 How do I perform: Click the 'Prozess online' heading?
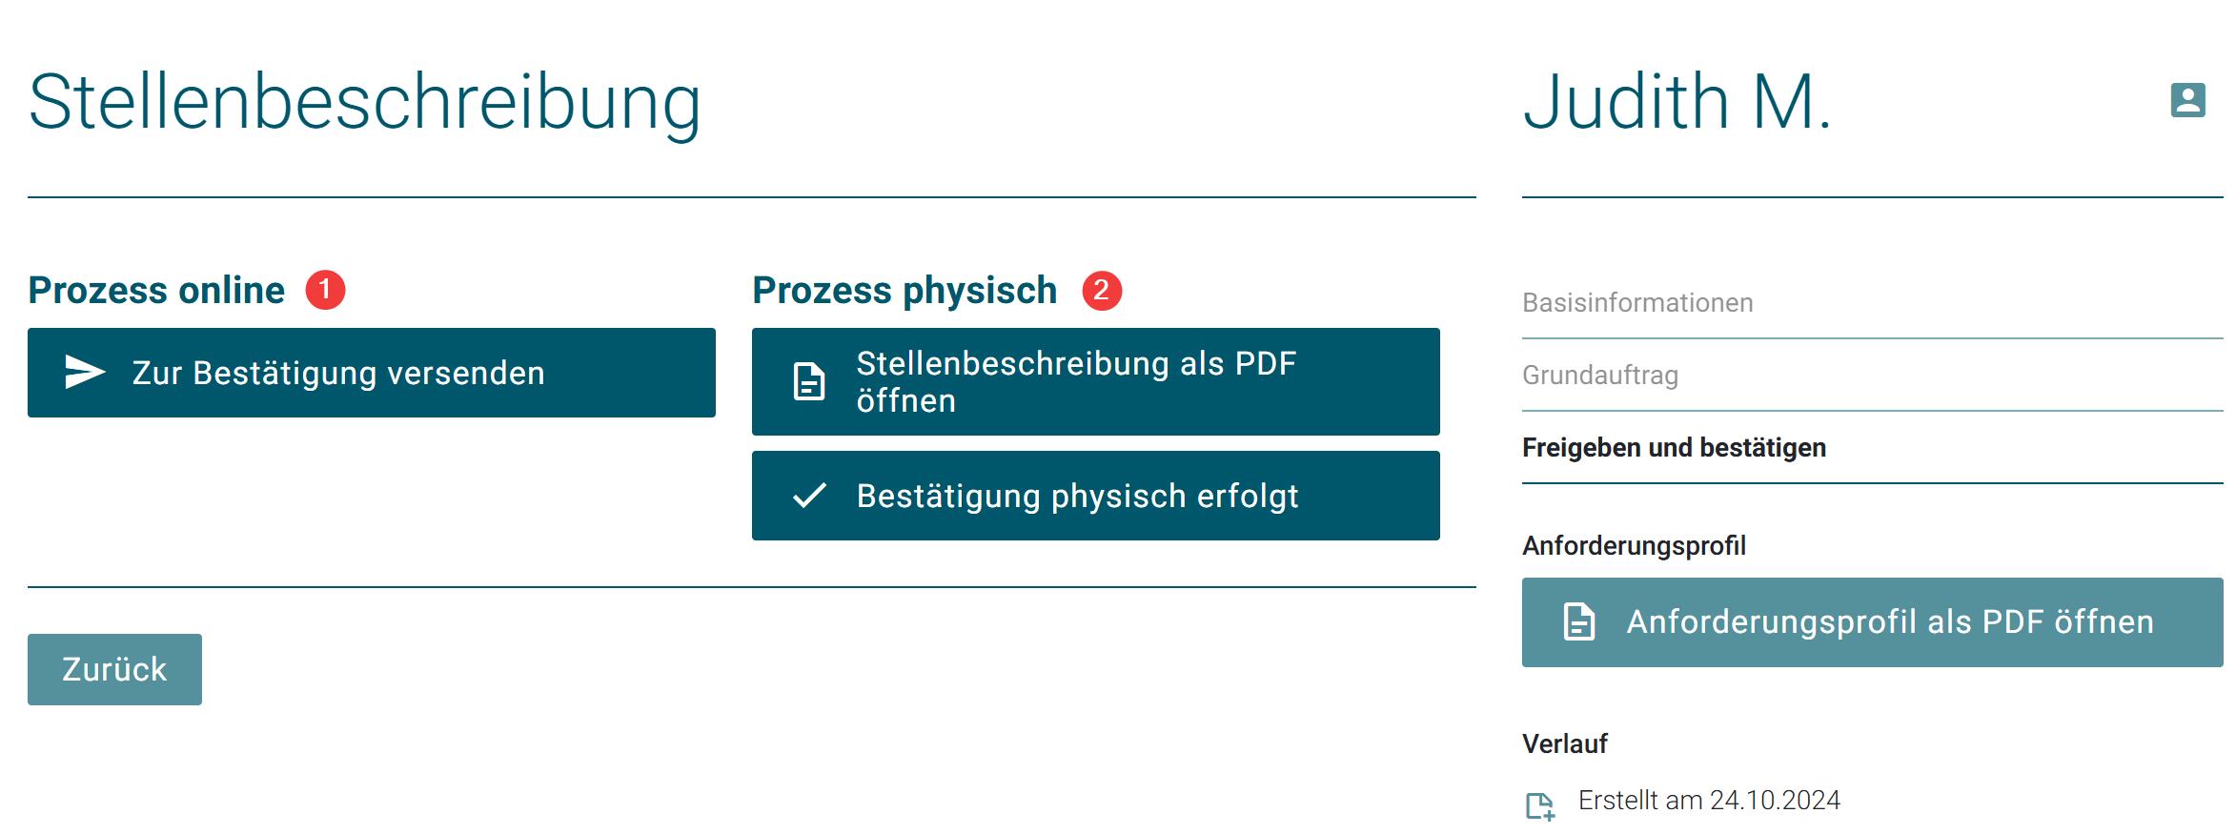[156, 291]
